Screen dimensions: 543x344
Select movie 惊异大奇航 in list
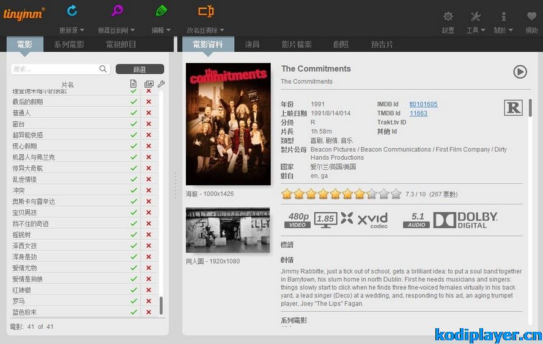[x=28, y=168]
